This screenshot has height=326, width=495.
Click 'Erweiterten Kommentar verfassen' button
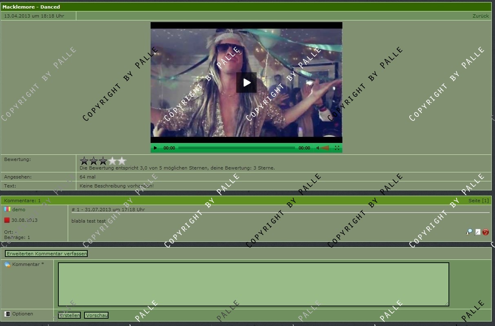(47, 254)
